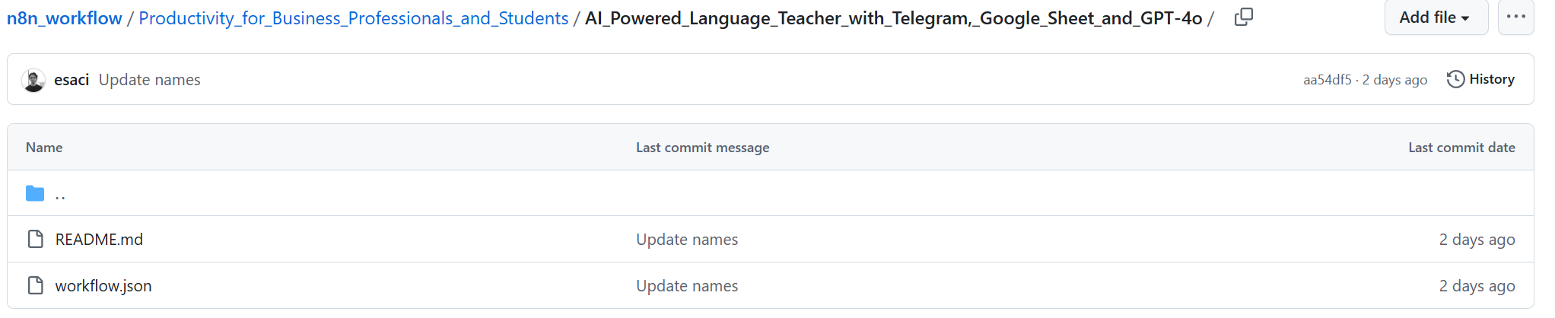Viewport: 1555px width, 318px height.
Task: Click the README.md file icon
Action: (35, 240)
